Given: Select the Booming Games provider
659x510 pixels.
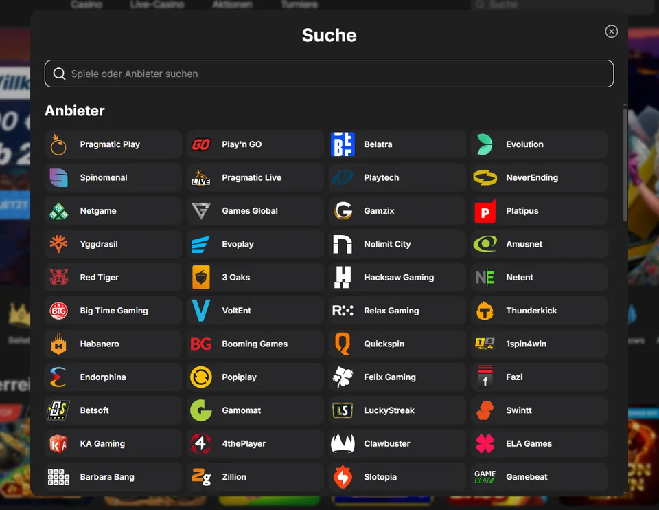Looking at the screenshot, I should pyautogui.click(x=255, y=344).
